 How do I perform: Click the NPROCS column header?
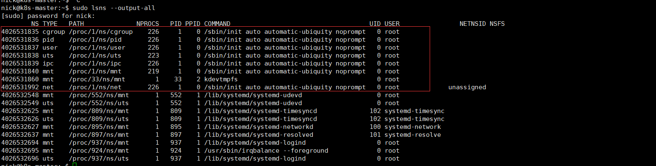pyautogui.click(x=148, y=24)
